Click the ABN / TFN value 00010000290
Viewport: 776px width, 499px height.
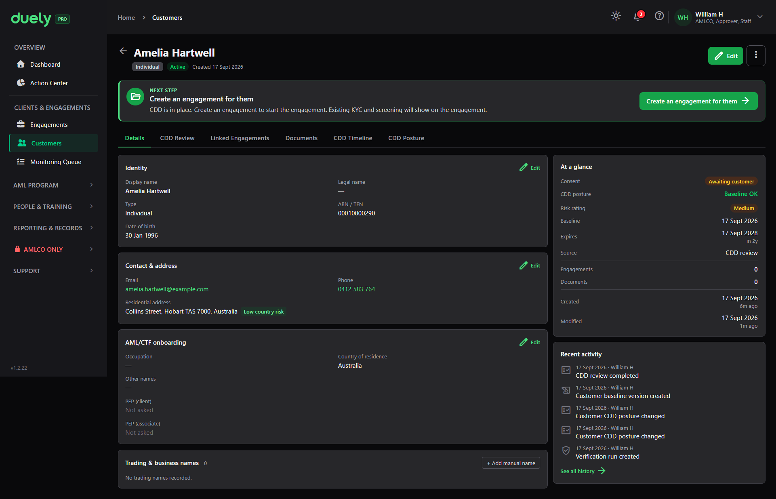356,213
